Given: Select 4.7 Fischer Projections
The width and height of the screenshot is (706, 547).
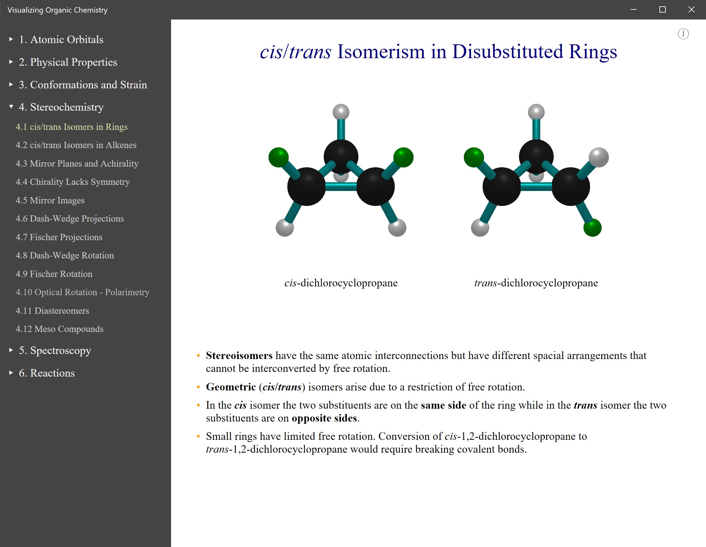Looking at the screenshot, I should [59, 237].
